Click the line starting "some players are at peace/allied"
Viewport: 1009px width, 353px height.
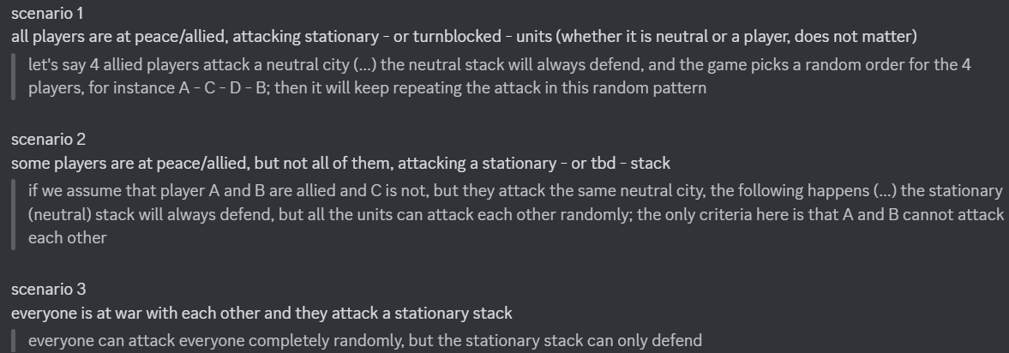(x=340, y=164)
